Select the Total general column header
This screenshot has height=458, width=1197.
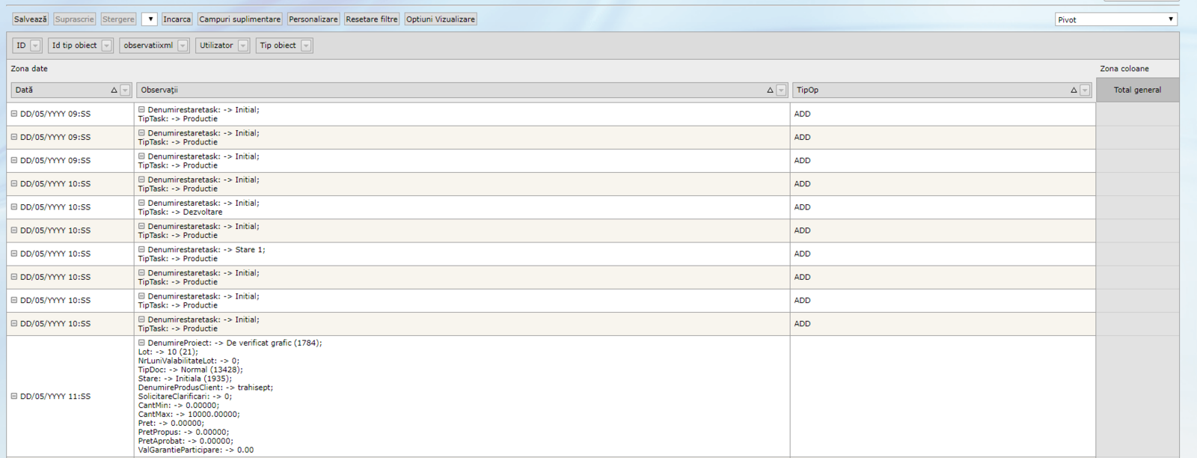1137,90
